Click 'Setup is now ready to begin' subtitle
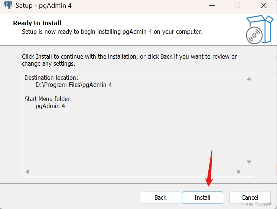277x209 pixels. 112,32
